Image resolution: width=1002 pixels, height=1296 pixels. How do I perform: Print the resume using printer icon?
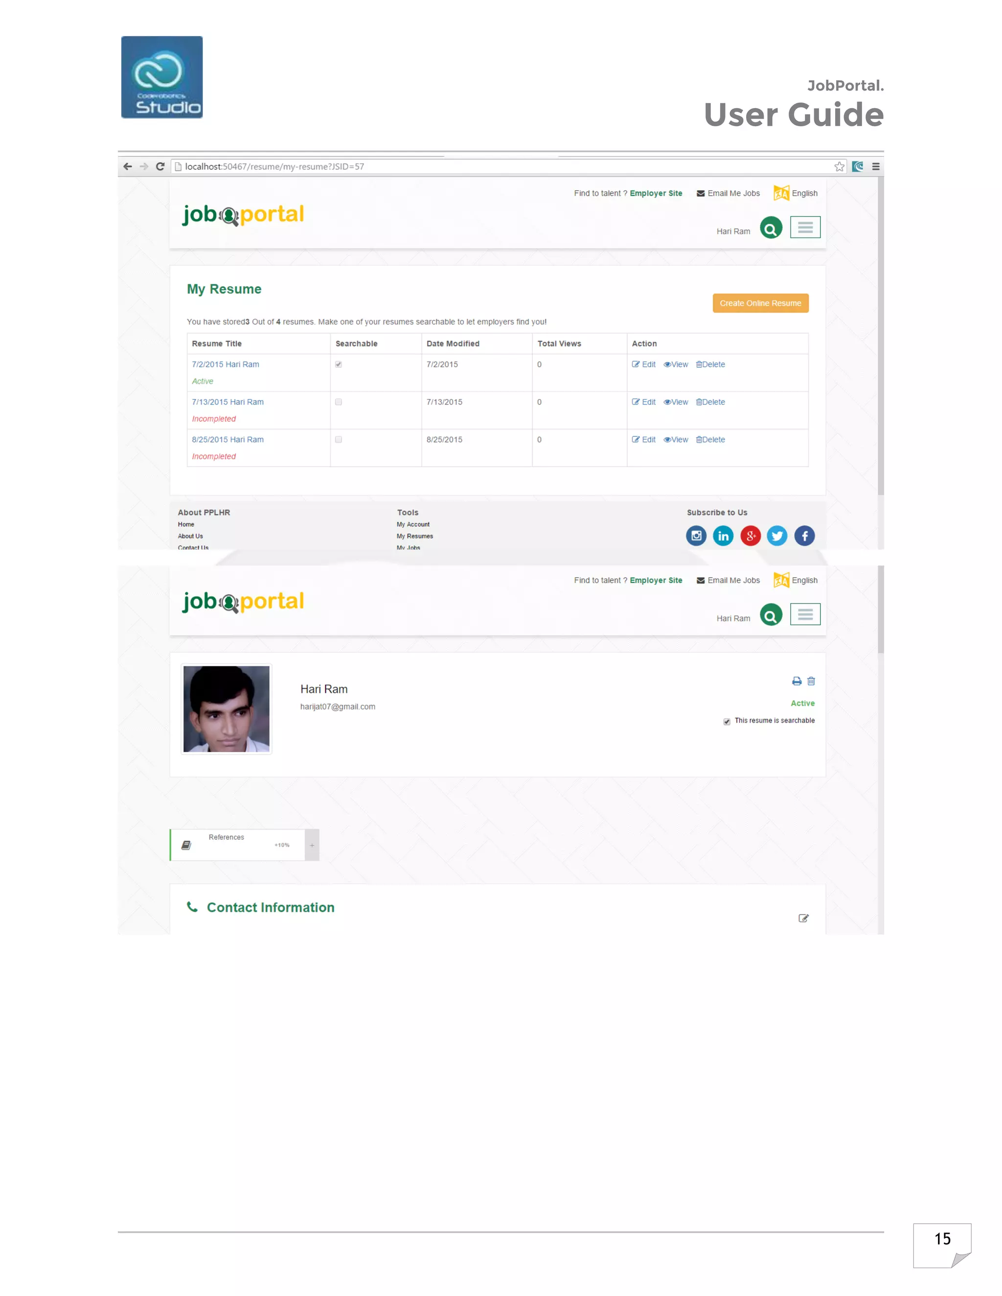click(x=797, y=681)
